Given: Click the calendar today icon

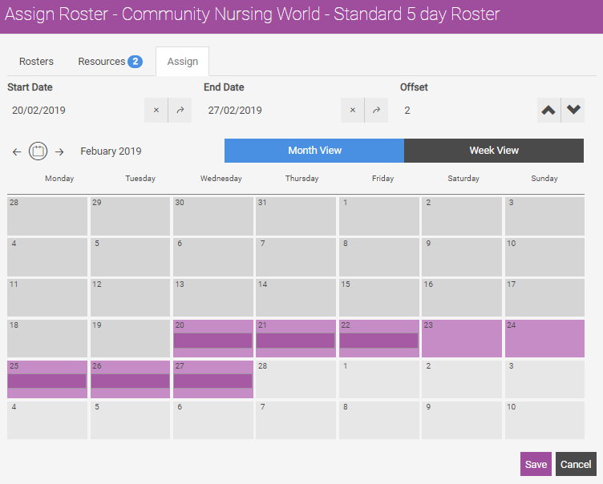Looking at the screenshot, I should pos(38,151).
